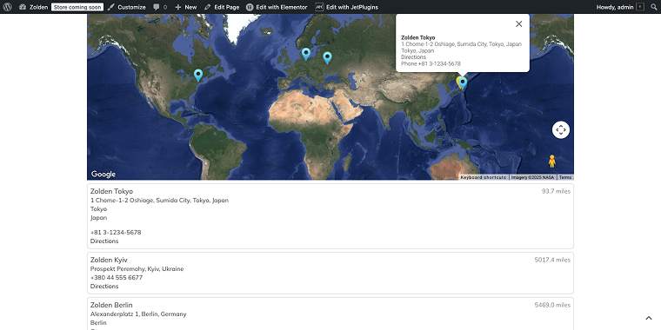Viewport: 661px width, 330px height.
Task: Click the Street View pegman icon
Action: coord(551,162)
